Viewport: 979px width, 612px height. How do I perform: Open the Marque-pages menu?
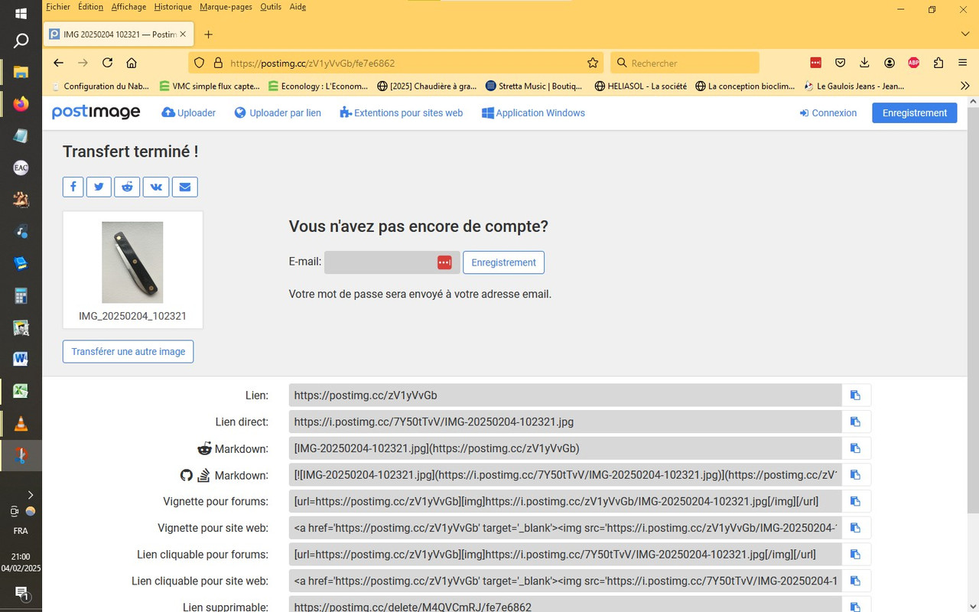click(226, 7)
